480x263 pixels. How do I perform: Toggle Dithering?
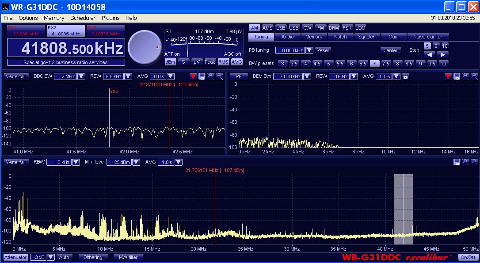pos(93,257)
